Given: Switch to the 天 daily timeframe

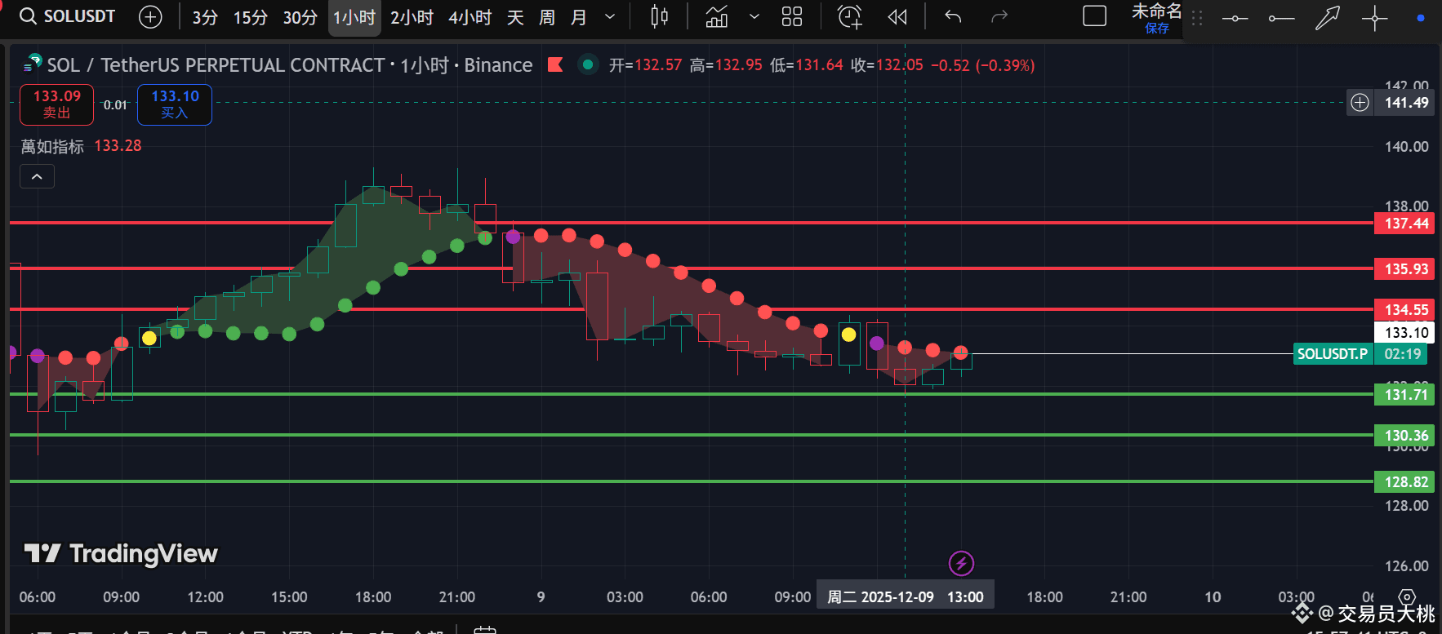Looking at the screenshot, I should [x=515, y=17].
